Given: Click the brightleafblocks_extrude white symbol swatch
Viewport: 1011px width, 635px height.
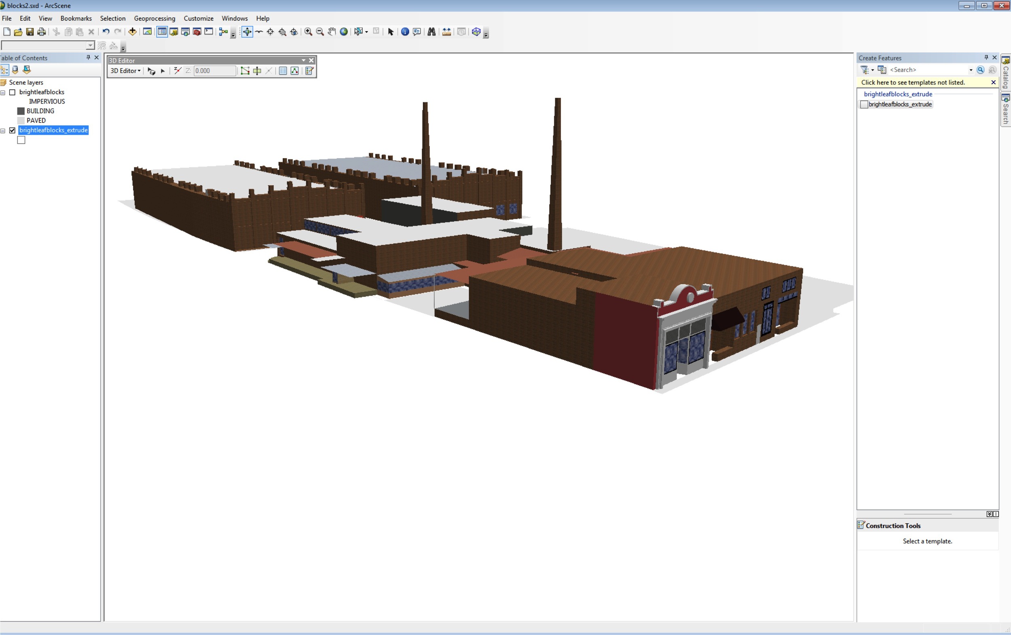Looking at the screenshot, I should click(21, 140).
